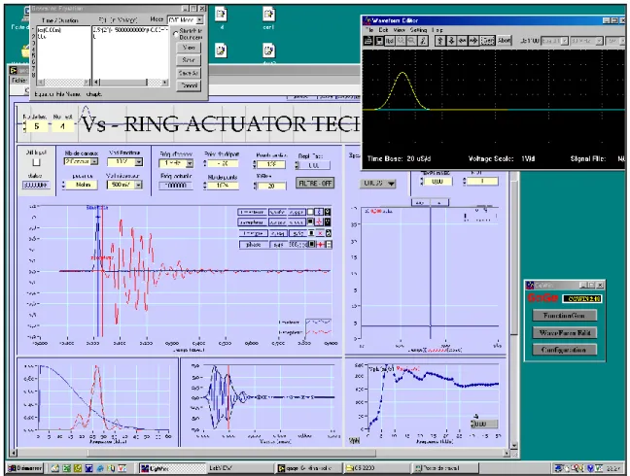Click the View button in Equation dialog
The height and width of the screenshot is (476, 630).
pyautogui.click(x=189, y=48)
